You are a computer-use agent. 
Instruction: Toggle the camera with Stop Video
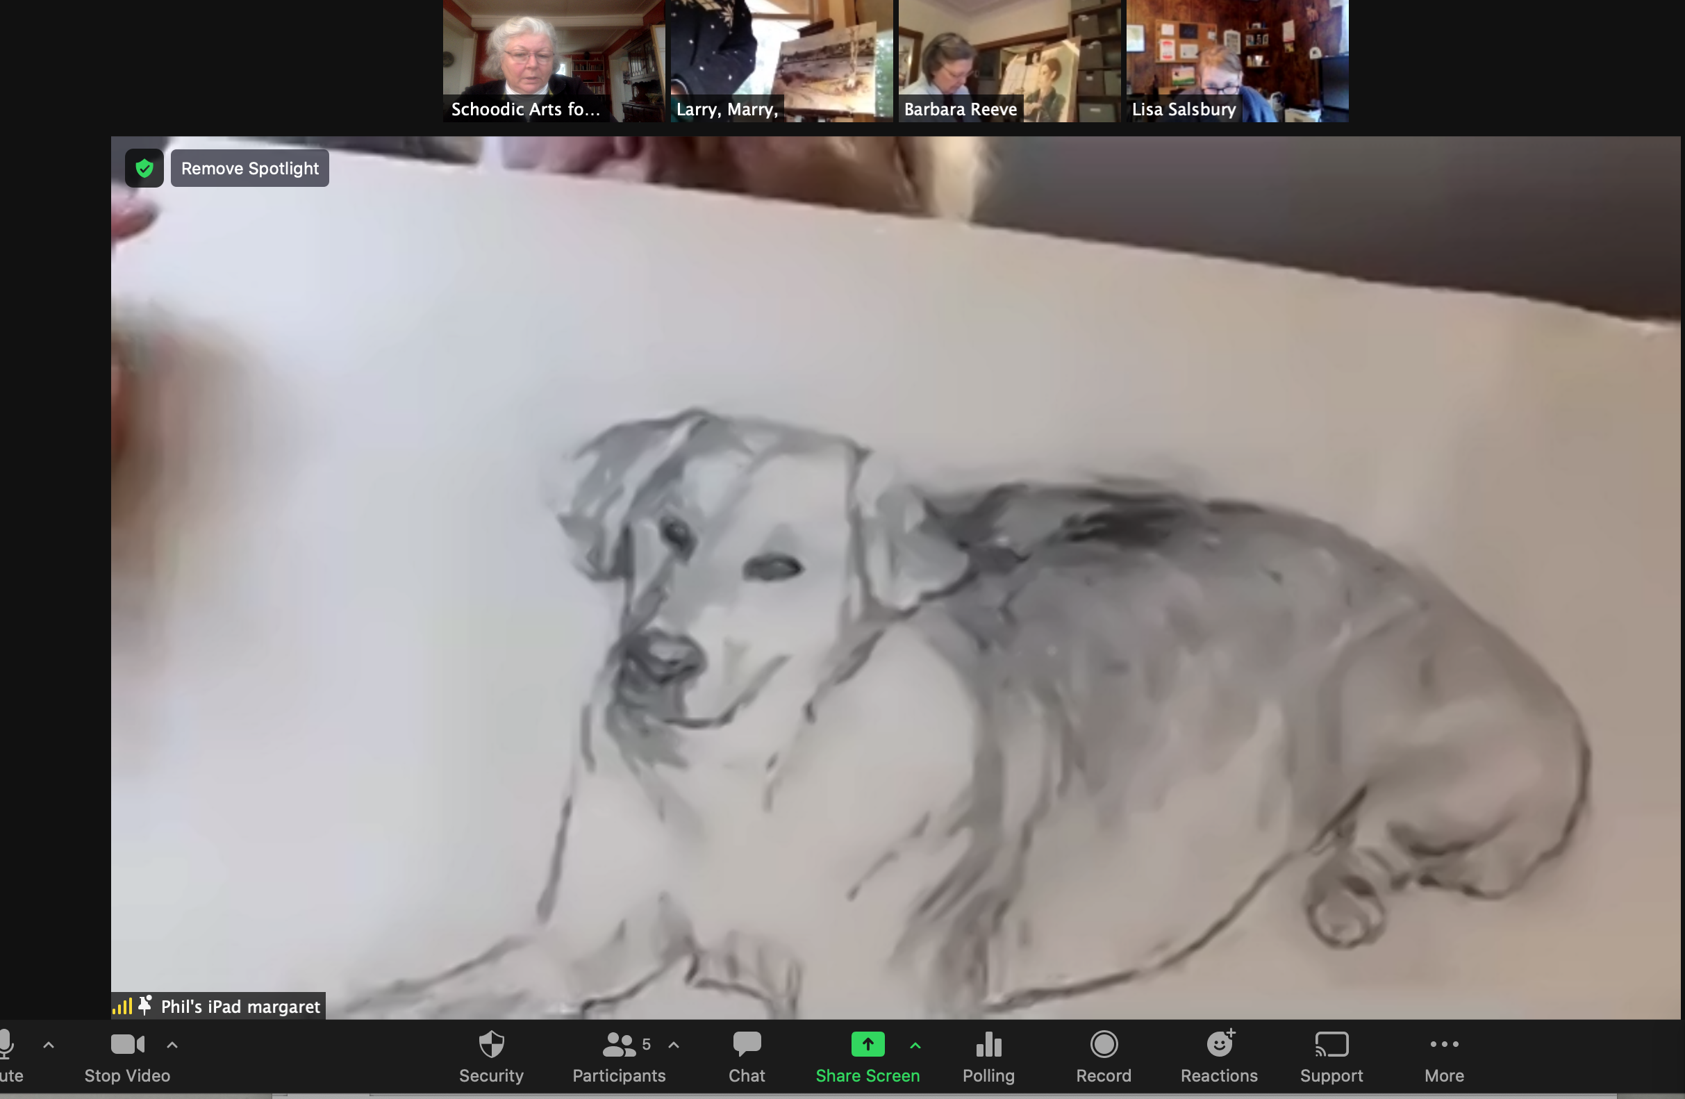127,1057
